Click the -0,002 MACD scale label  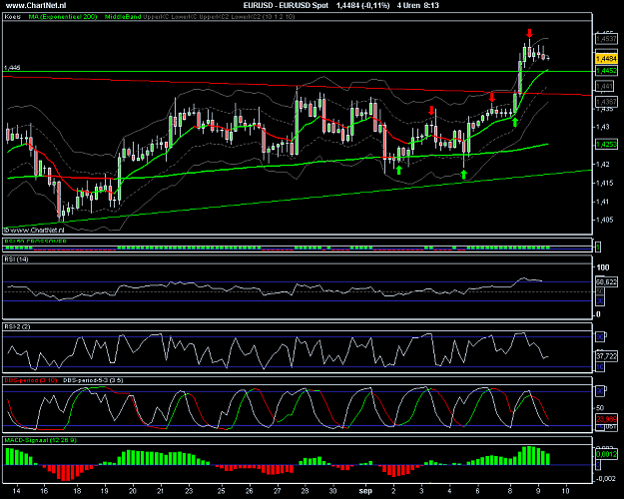[x=604, y=479]
